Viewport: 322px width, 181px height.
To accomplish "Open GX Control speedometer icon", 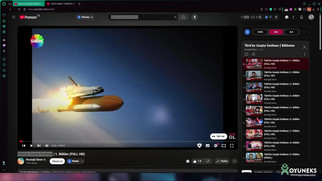I will coord(4,15).
